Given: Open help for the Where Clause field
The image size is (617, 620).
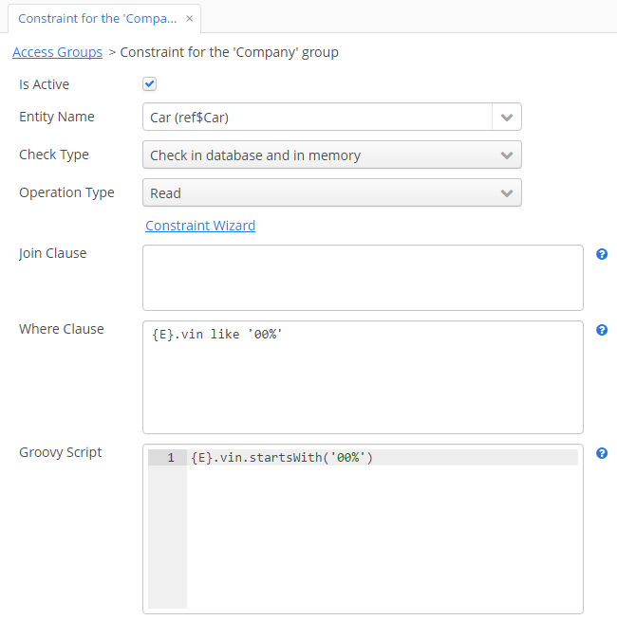Looking at the screenshot, I should pyautogui.click(x=602, y=330).
